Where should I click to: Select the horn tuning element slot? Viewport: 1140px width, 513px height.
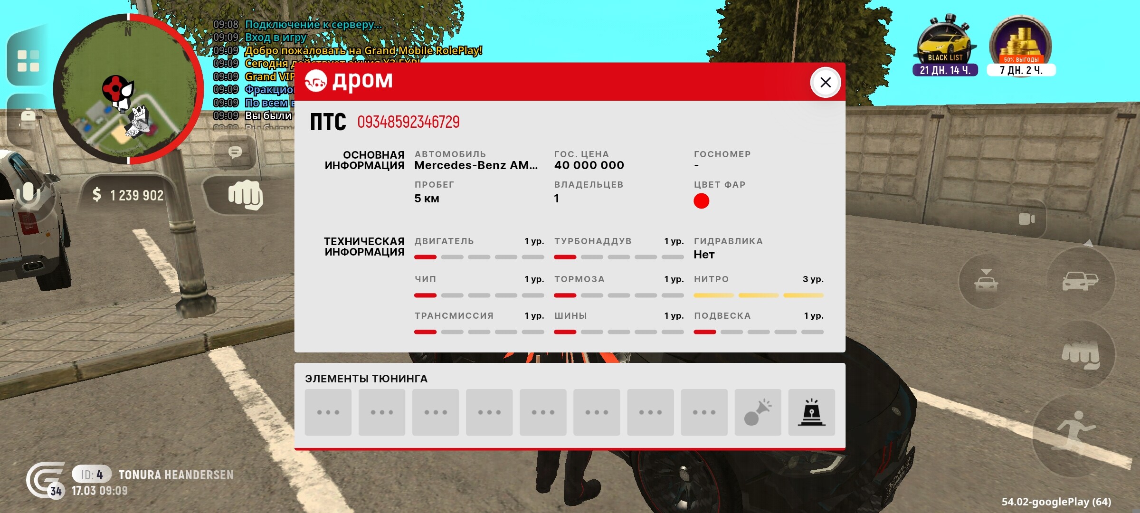tap(758, 412)
